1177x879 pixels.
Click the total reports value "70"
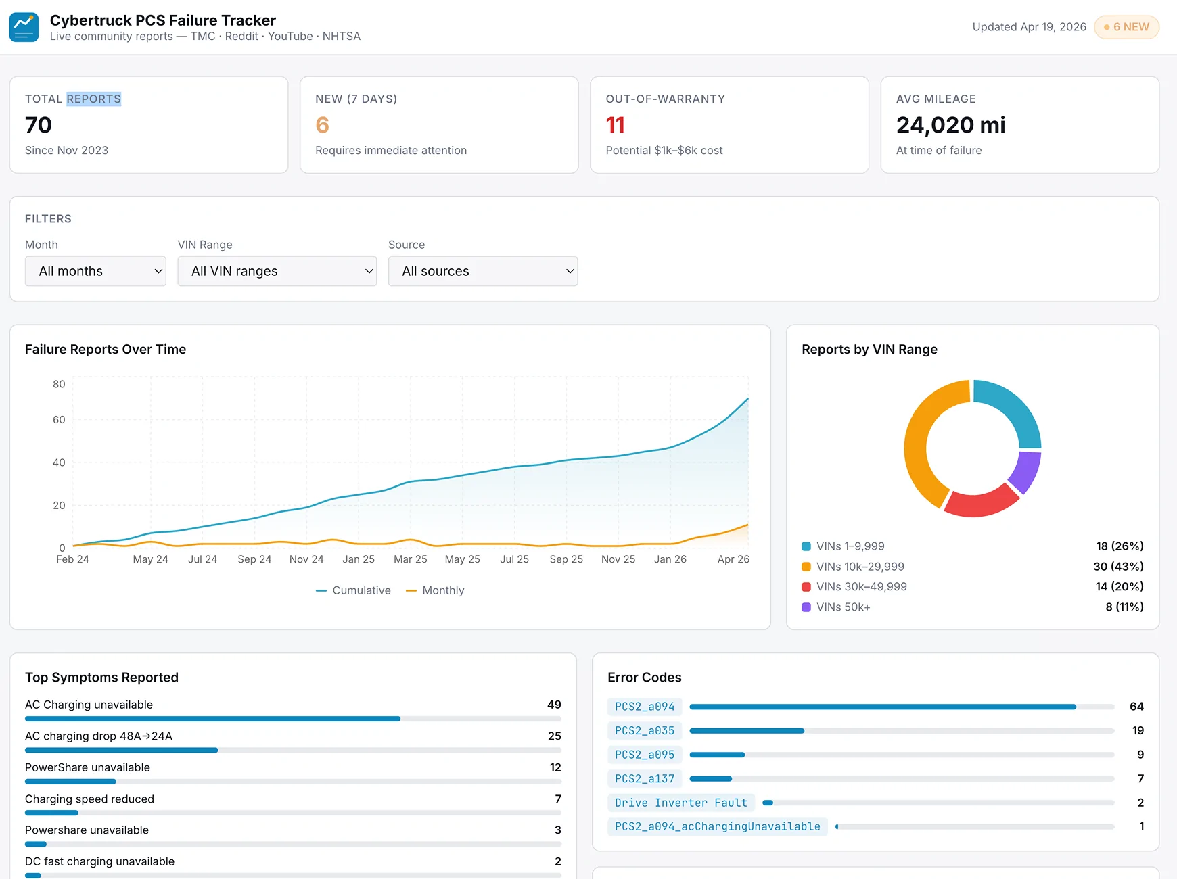tap(39, 125)
